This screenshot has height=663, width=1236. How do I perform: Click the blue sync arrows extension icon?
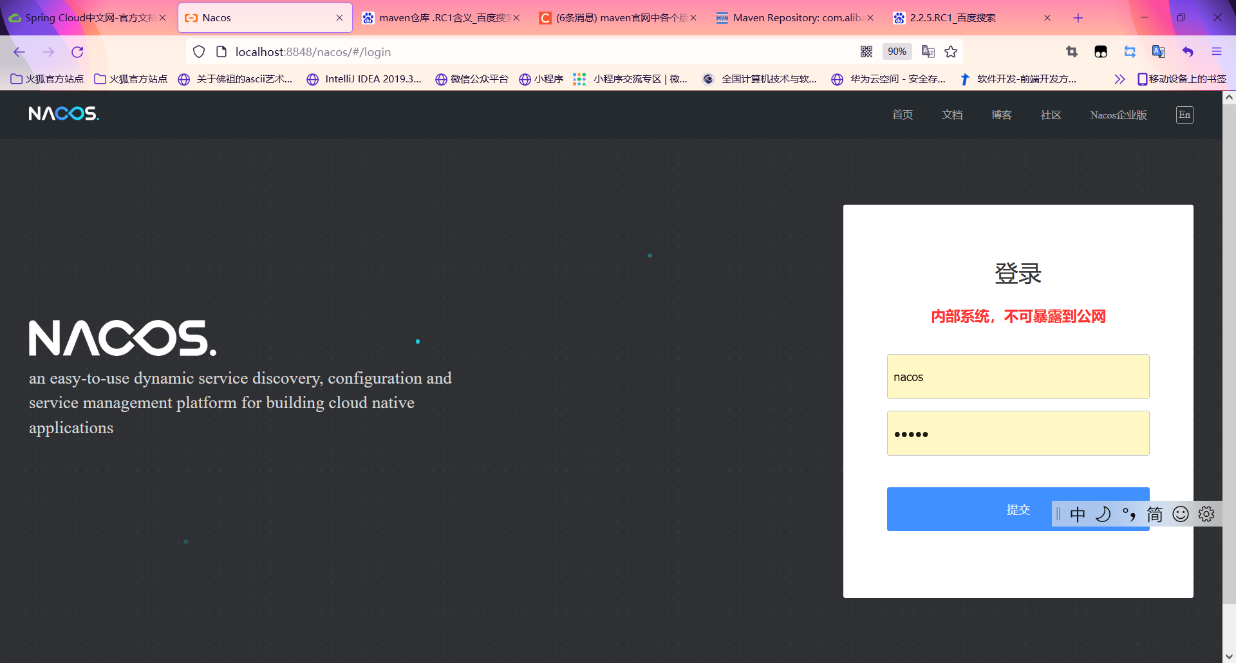pyautogui.click(x=1130, y=51)
